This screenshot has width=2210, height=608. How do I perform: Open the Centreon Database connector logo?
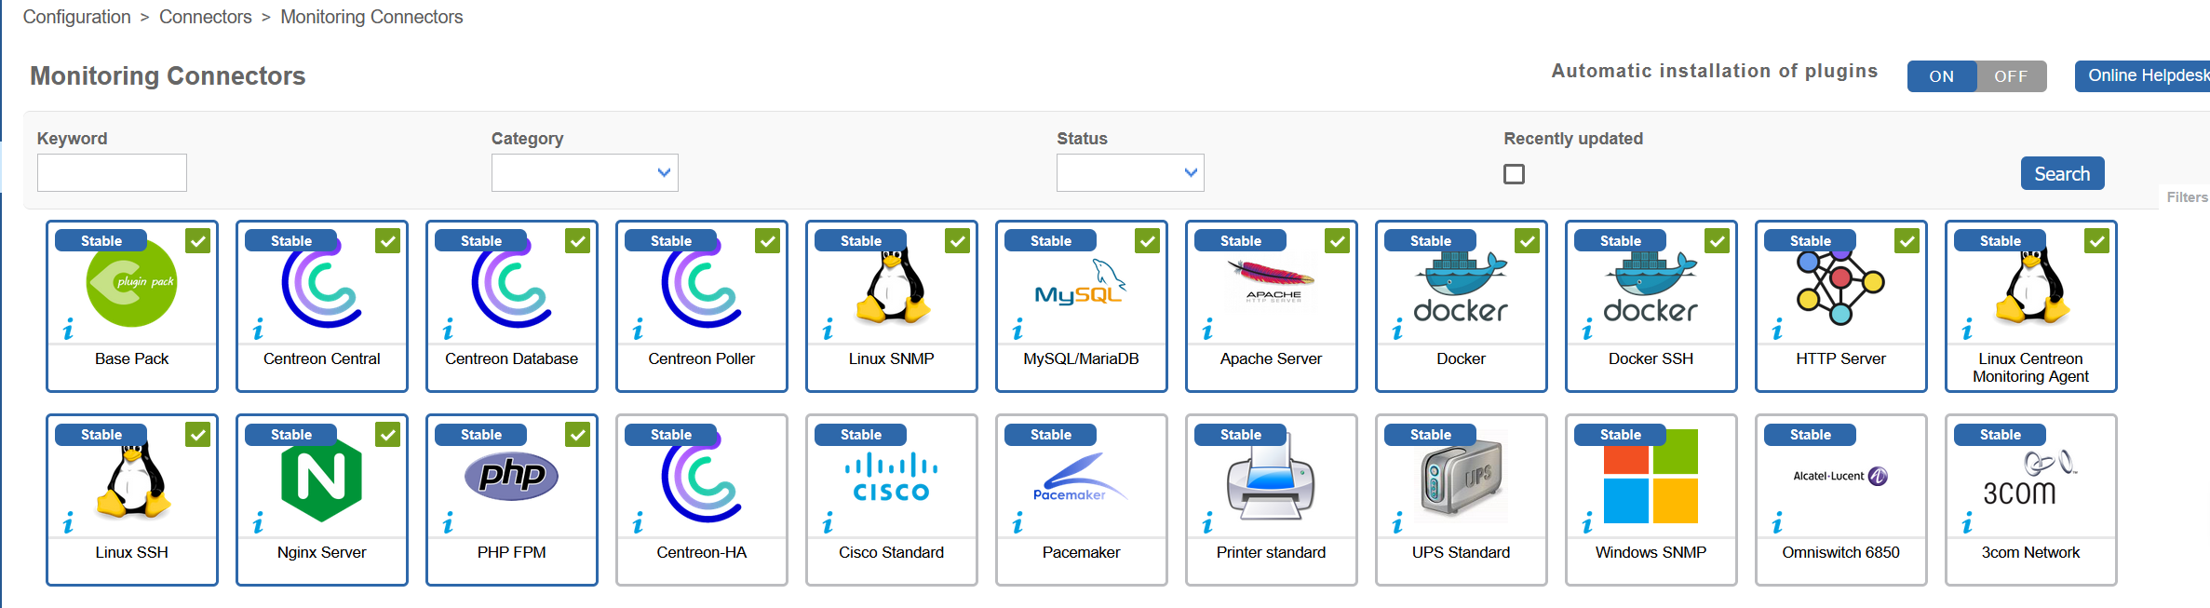pos(511,282)
